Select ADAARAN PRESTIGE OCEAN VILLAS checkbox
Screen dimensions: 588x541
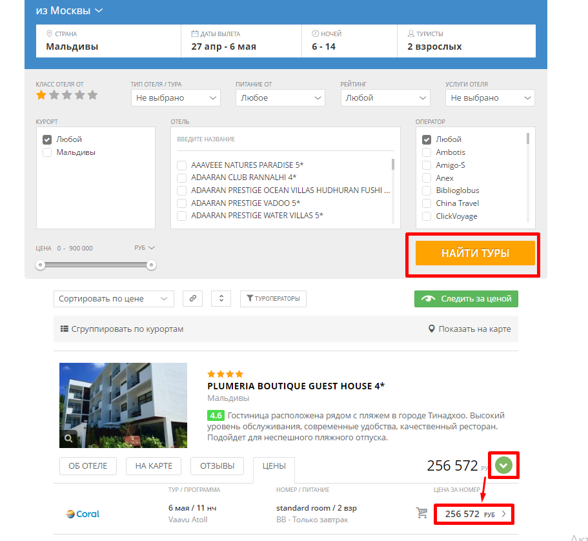pos(181,190)
